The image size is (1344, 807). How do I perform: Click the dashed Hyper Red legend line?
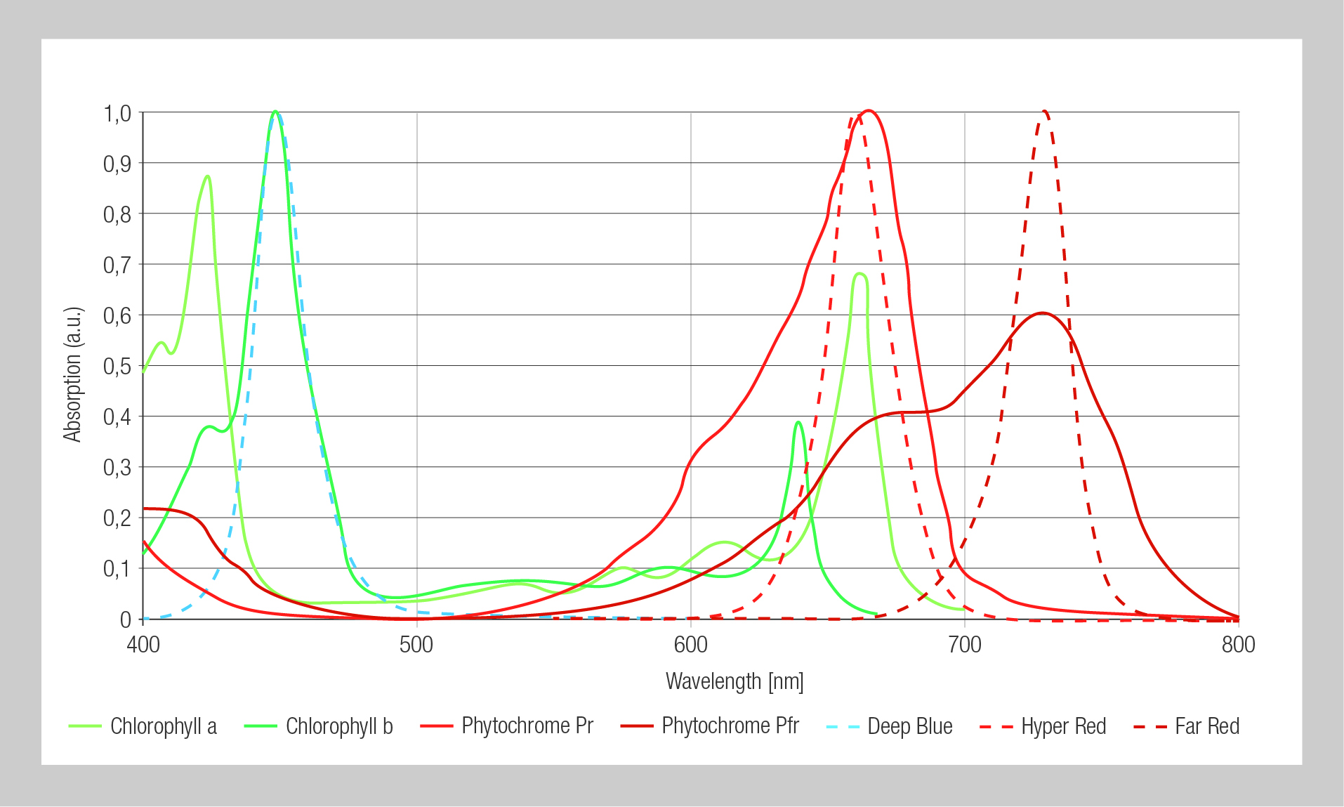tap(996, 726)
